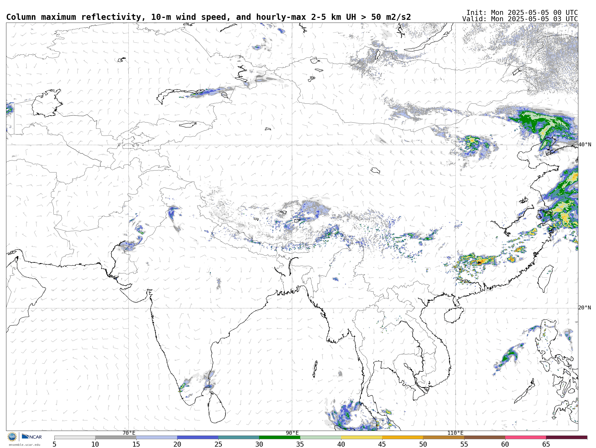Click the Taiwan island outline

[546, 279]
